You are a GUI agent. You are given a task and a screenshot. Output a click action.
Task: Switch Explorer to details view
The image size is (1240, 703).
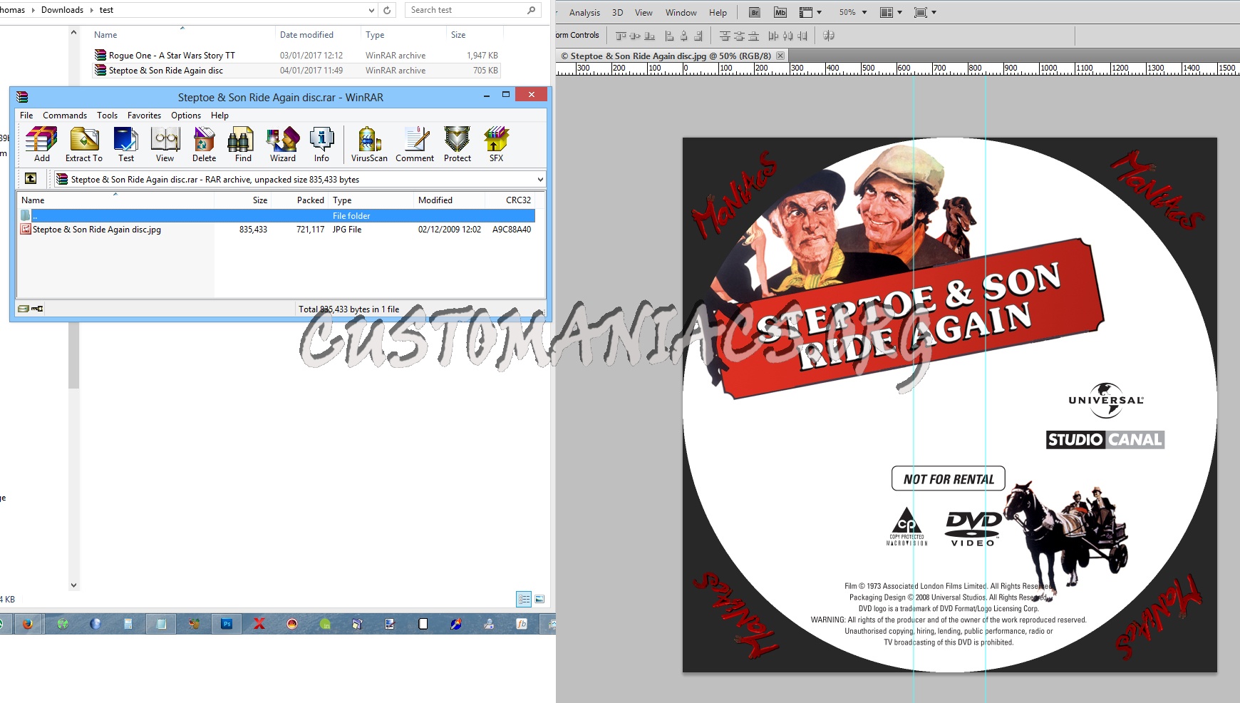coord(524,600)
